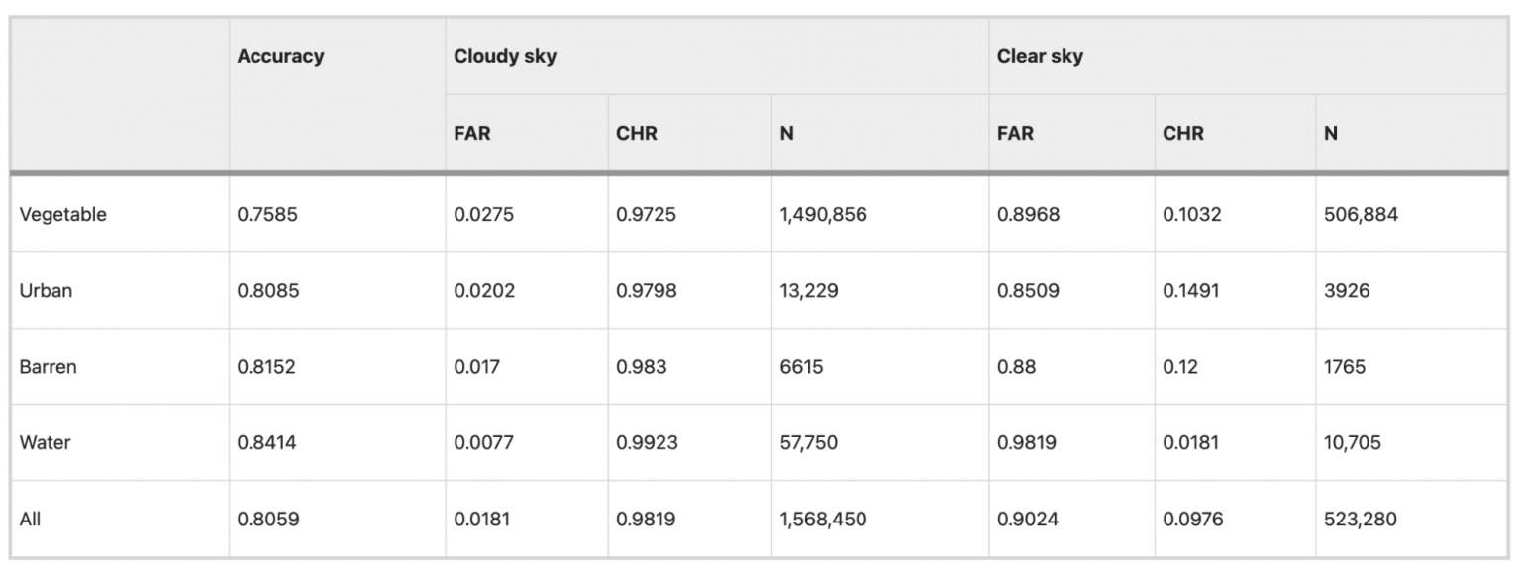Click the All row label
The height and width of the screenshot is (569, 1521).
tap(30, 519)
